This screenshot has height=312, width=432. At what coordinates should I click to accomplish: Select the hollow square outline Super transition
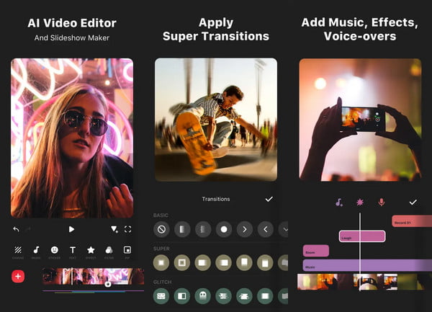click(182, 263)
